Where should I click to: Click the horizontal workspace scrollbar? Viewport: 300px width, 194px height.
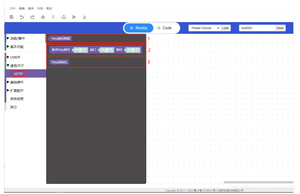coord(258,182)
